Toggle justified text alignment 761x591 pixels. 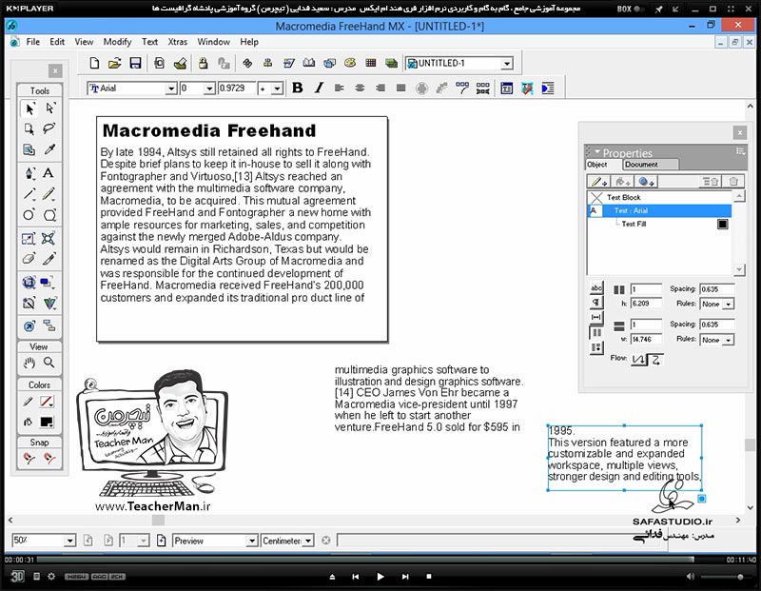[x=400, y=88]
